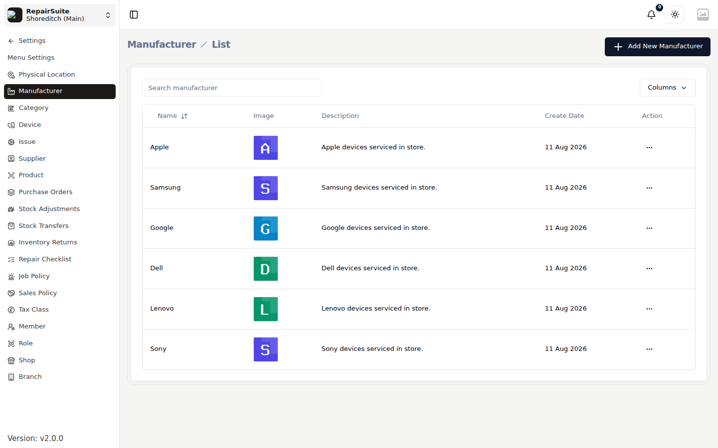Open Category settings
Screen dimensions: 718x448
click(x=60, y=108)
